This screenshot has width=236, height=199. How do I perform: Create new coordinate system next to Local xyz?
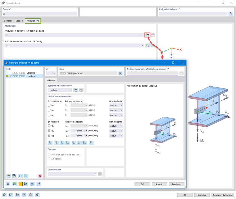click(75, 90)
